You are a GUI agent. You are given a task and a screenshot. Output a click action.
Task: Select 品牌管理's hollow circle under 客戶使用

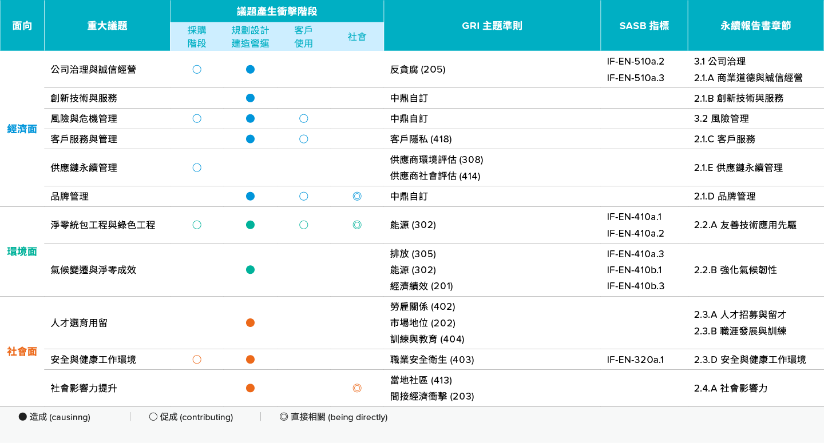click(x=304, y=196)
